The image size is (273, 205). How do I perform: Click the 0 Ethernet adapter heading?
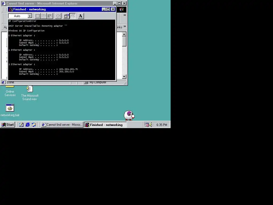[22, 36]
